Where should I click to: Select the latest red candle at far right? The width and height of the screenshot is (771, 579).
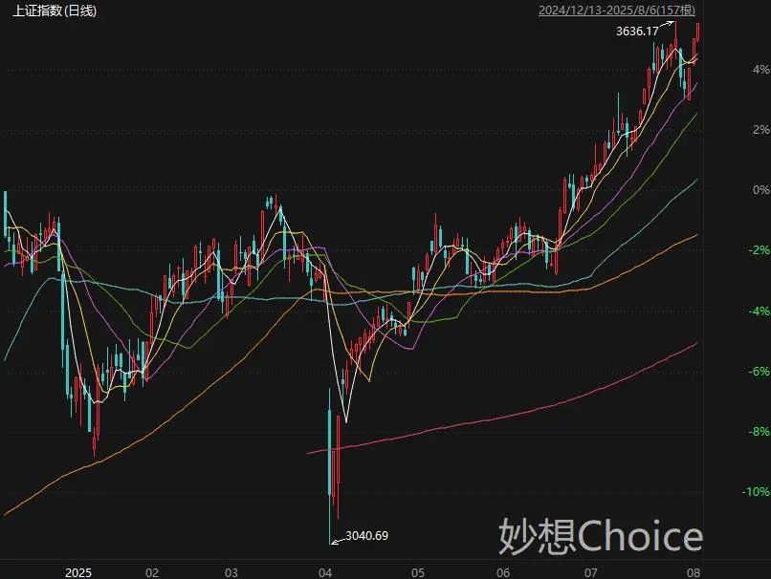[698, 32]
